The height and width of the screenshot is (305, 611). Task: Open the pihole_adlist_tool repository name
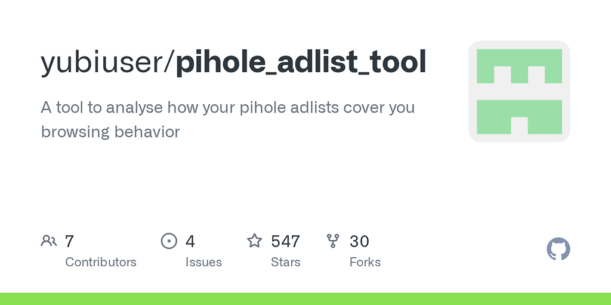pyautogui.click(x=301, y=63)
